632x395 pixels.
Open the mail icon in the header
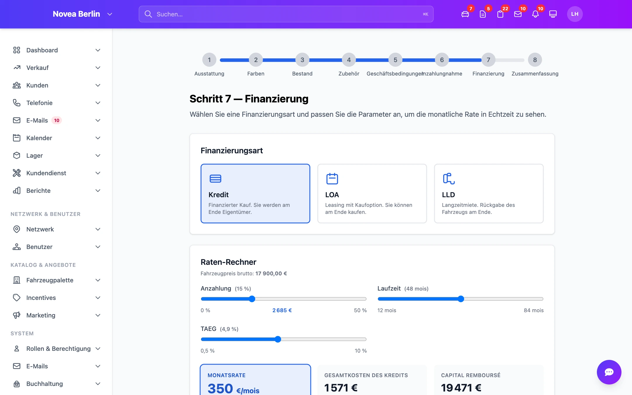tap(518, 14)
